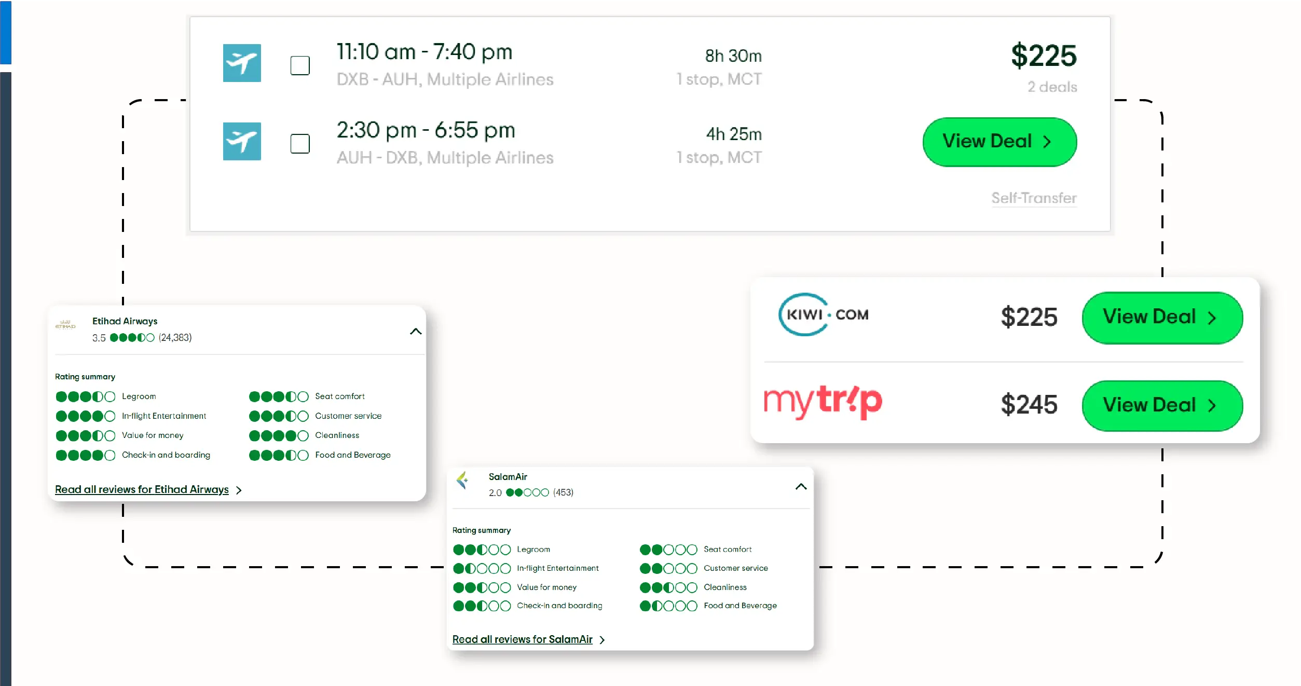Viewport: 1301px width, 686px height.
Task: Click the AUH - DXB flight plane icon
Action: (x=242, y=141)
